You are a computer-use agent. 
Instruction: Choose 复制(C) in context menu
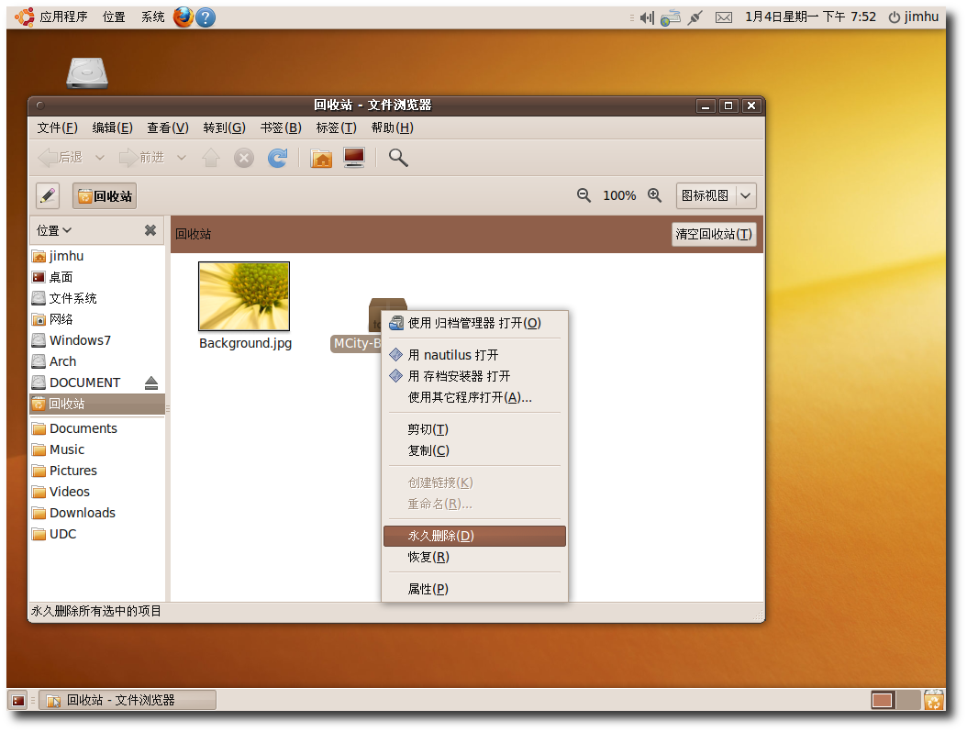(x=474, y=450)
